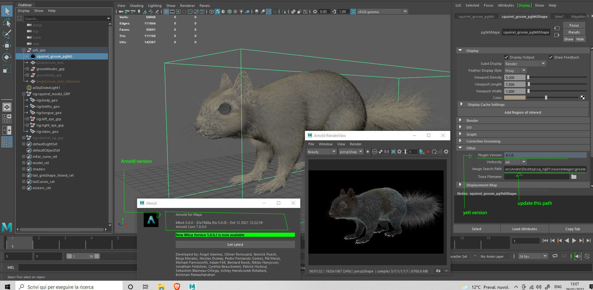
Task: Switch to squirrel_groom_pgYeti tab
Action: click(x=476, y=17)
